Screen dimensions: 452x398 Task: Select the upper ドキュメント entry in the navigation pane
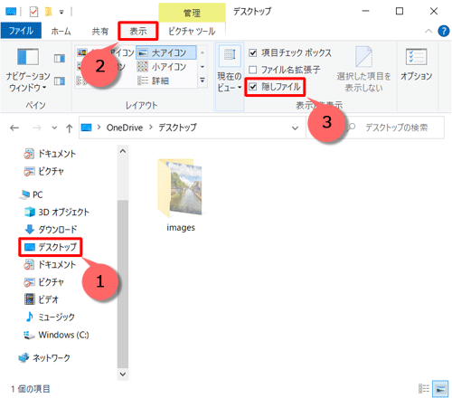coord(50,154)
